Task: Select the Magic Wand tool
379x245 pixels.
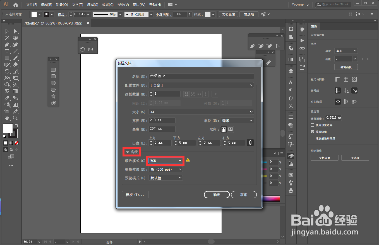Action: tap(7, 38)
